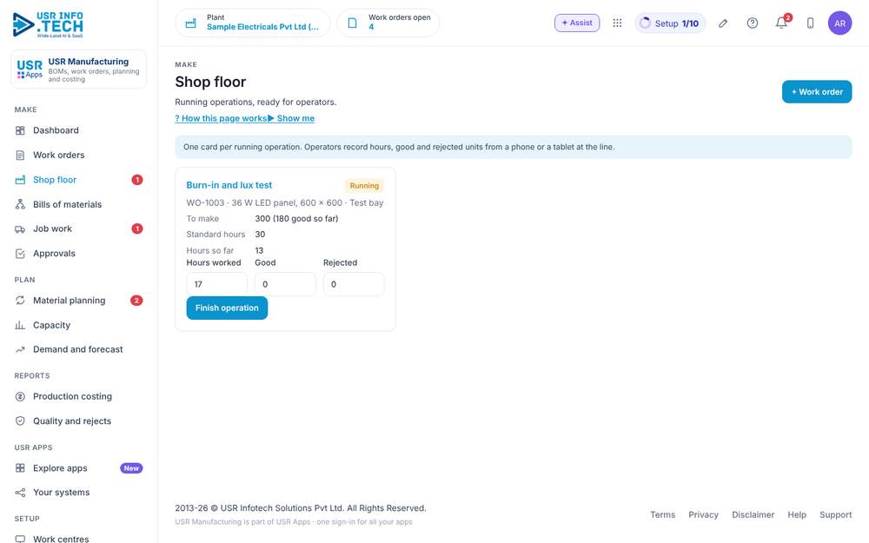Click the Job work truck icon
Viewport: 869px width, 543px height.
(x=20, y=228)
